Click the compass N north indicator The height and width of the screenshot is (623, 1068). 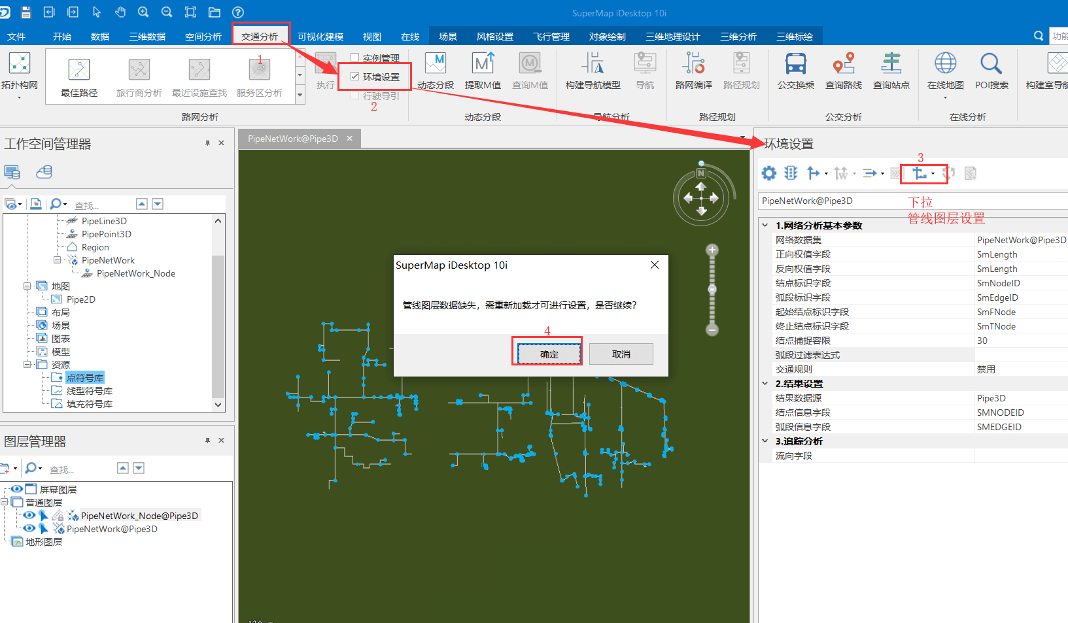coord(701,173)
